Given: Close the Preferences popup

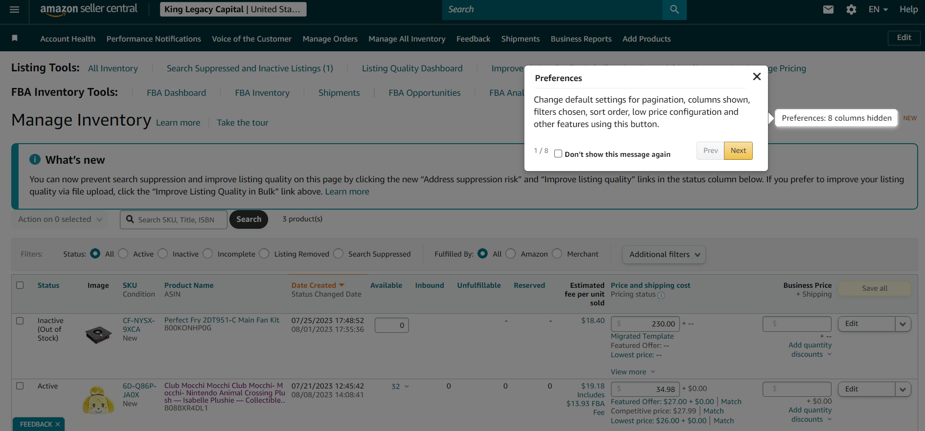Looking at the screenshot, I should [x=757, y=77].
